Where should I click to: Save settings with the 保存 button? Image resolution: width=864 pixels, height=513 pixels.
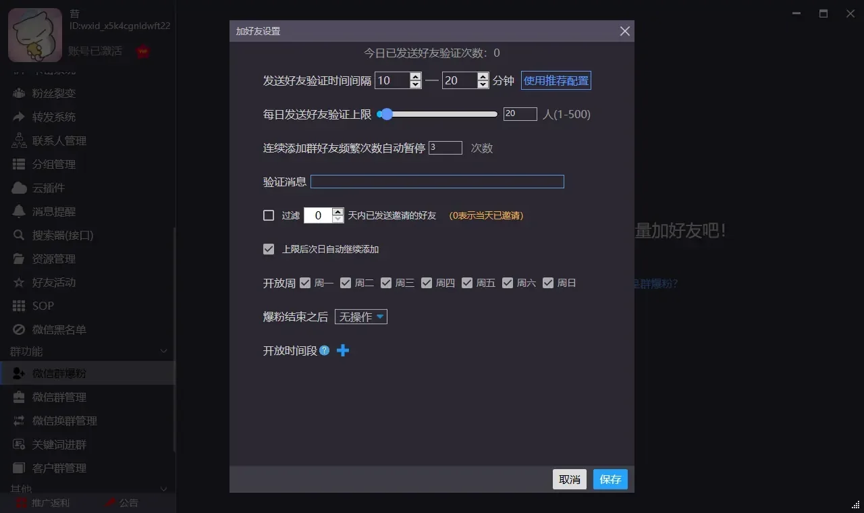pos(610,479)
